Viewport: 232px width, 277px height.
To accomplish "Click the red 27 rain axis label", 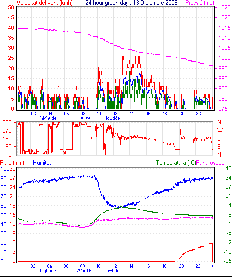I will coord(12,178).
